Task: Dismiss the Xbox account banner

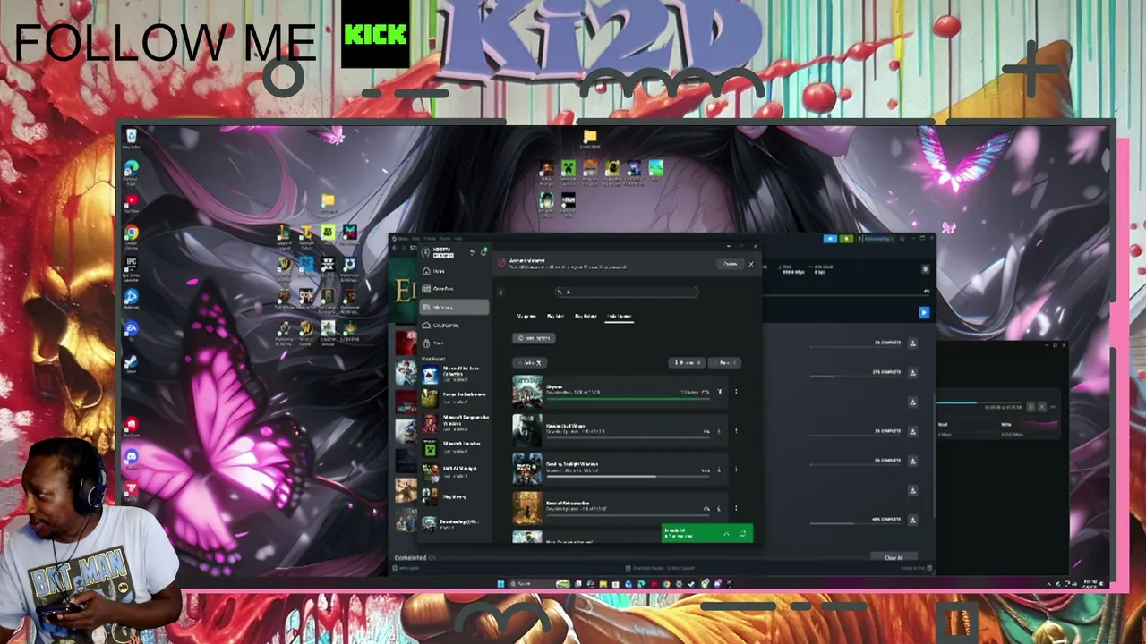Action: [751, 264]
